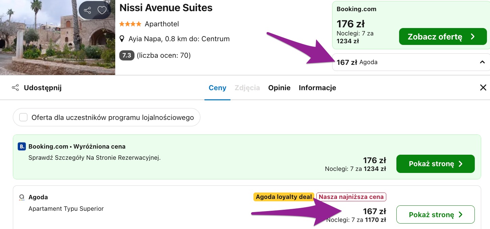The width and height of the screenshot is (490, 229).
Task: Click the share icon on the hotel photo
Action: [87, 10]
